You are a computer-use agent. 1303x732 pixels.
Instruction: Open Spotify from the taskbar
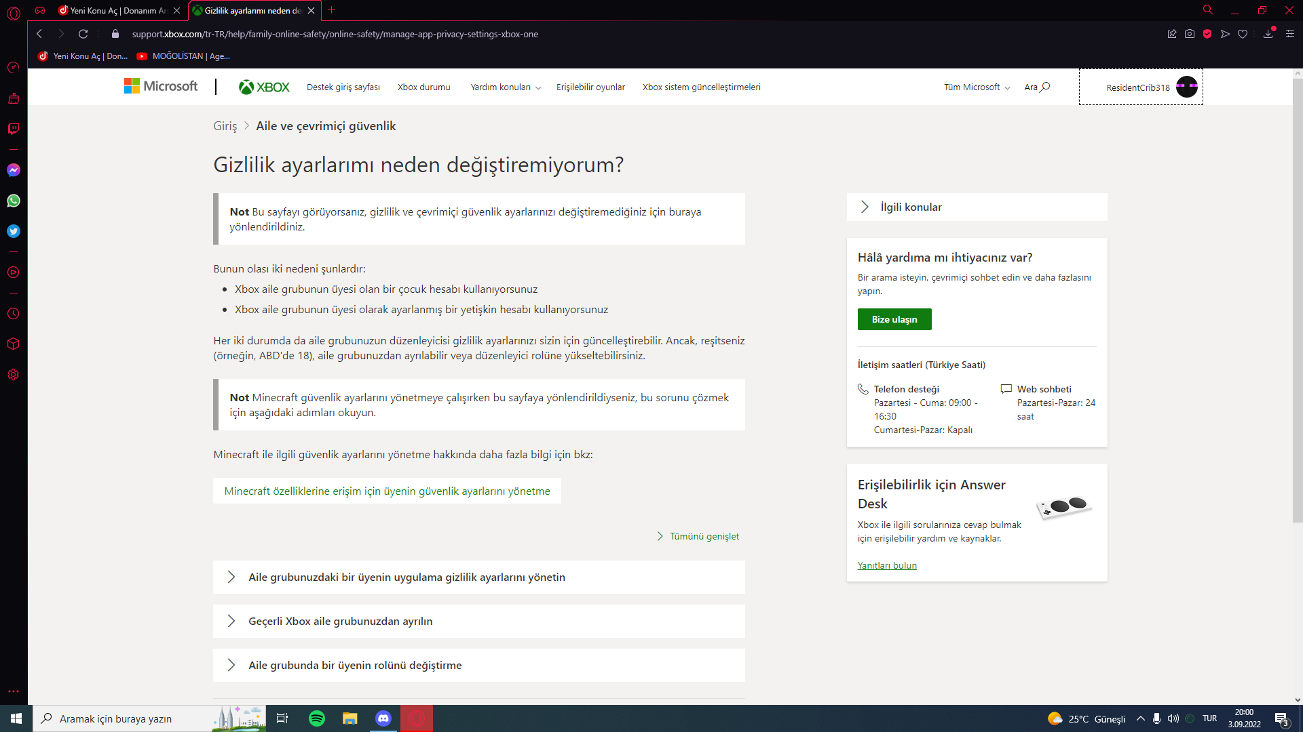[316, 718]
